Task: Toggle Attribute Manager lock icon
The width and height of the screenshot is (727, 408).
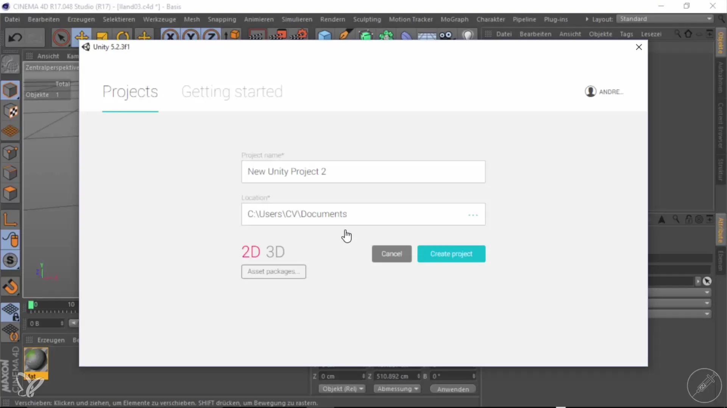Action: click(689, 219)
